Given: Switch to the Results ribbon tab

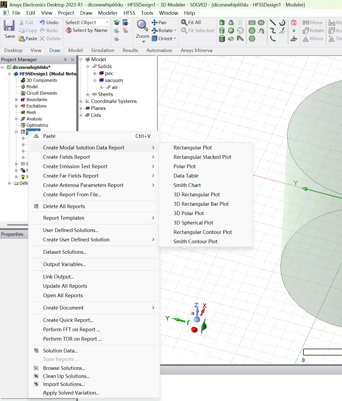Looking at the screenshot, I should (130, 50).
